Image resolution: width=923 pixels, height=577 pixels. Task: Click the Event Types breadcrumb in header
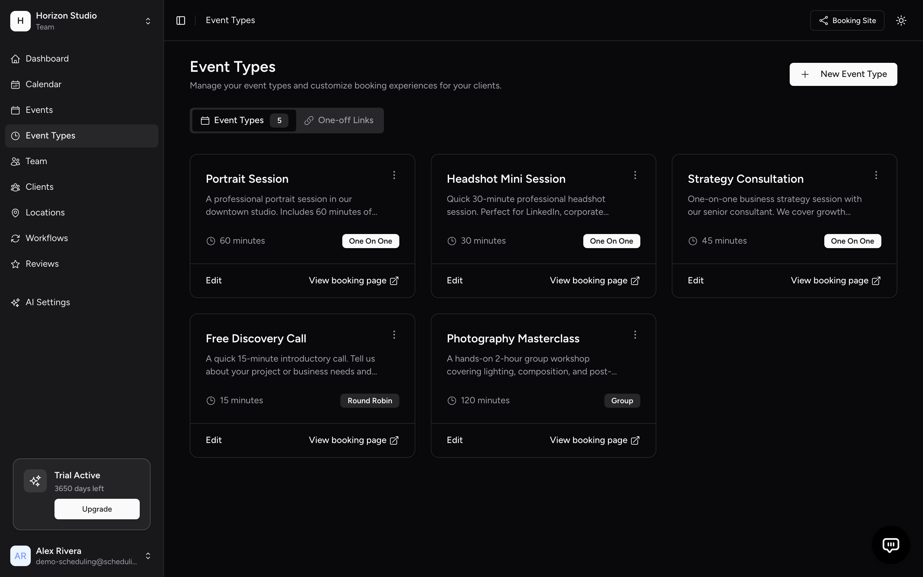tap(230, 20)
